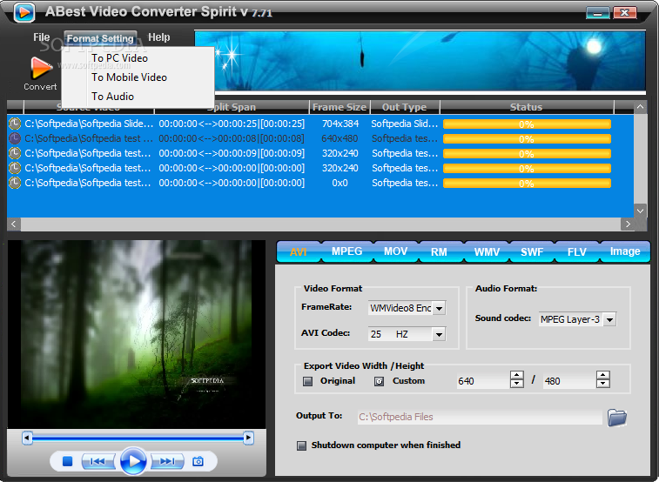The height and width of the screenshot is (482, 659).
Task: Stop playback with the square stop button
Action: (67, 461)
